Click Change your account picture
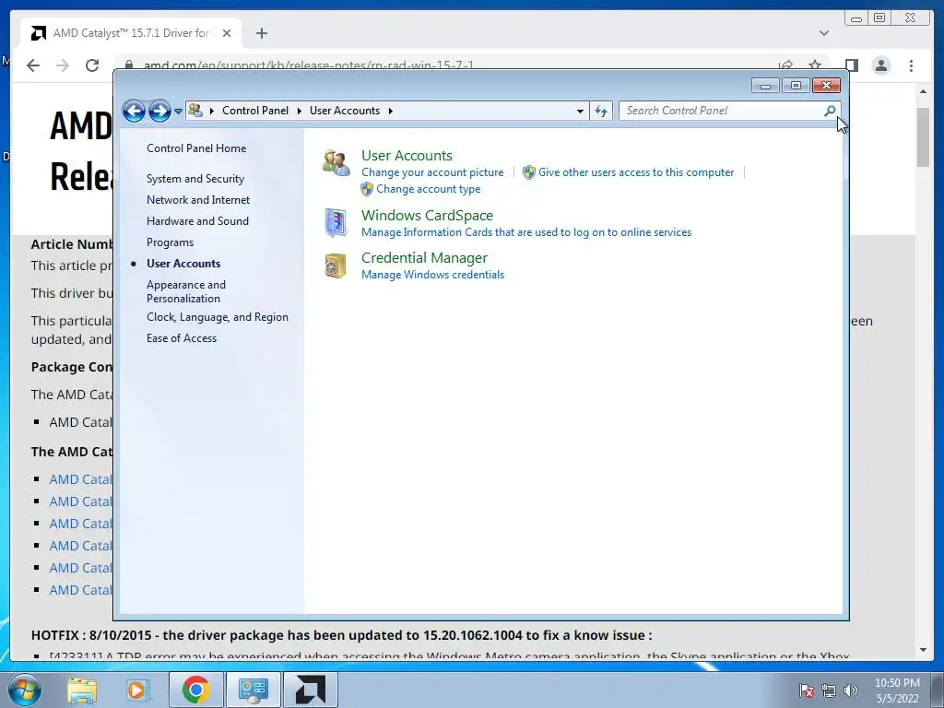 pyautogui.click(x=432, y=172)
